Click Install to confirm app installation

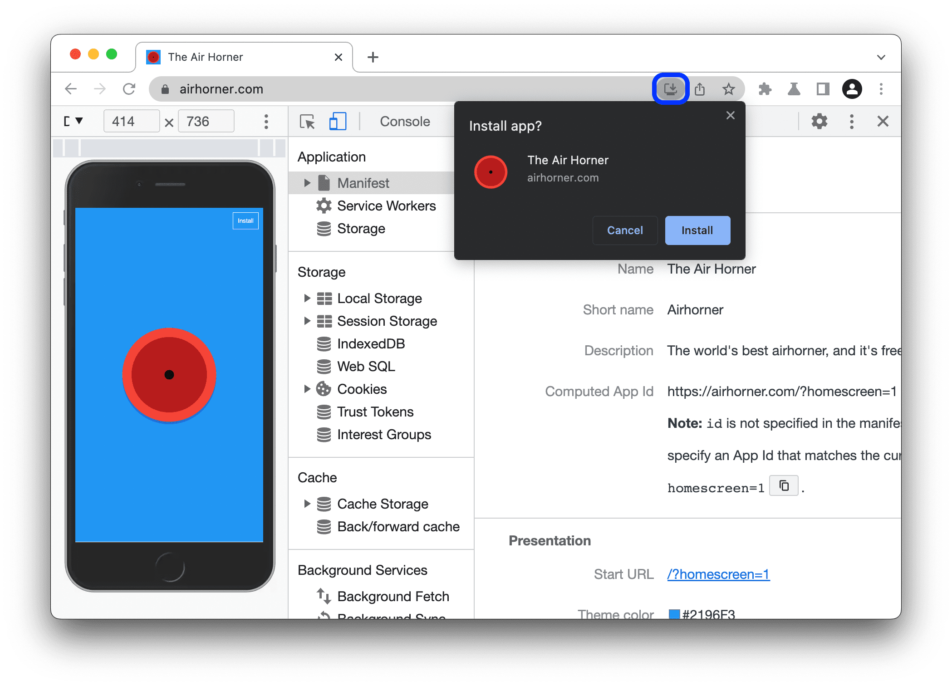tap(696, 229)
